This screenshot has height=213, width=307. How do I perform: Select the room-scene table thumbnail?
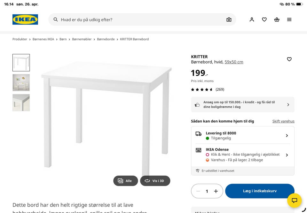pos(21,82)
